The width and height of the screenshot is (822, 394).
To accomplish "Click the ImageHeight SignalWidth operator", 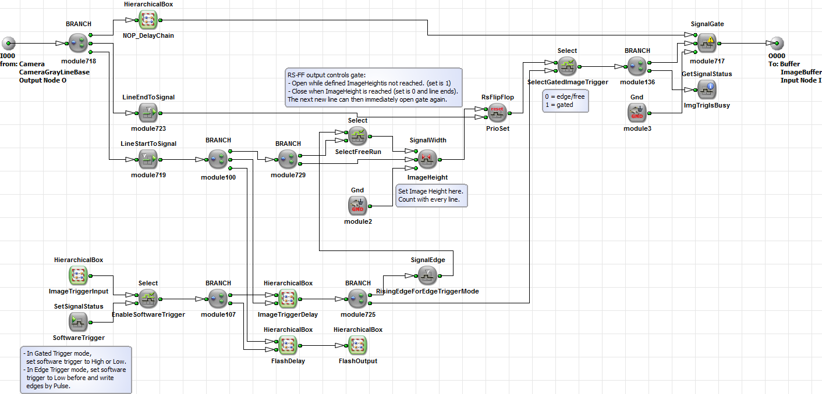I will click(x=427, y=159).
